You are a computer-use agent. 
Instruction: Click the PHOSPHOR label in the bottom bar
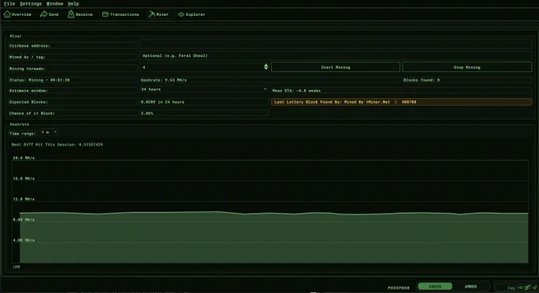[x=399, y=287]
